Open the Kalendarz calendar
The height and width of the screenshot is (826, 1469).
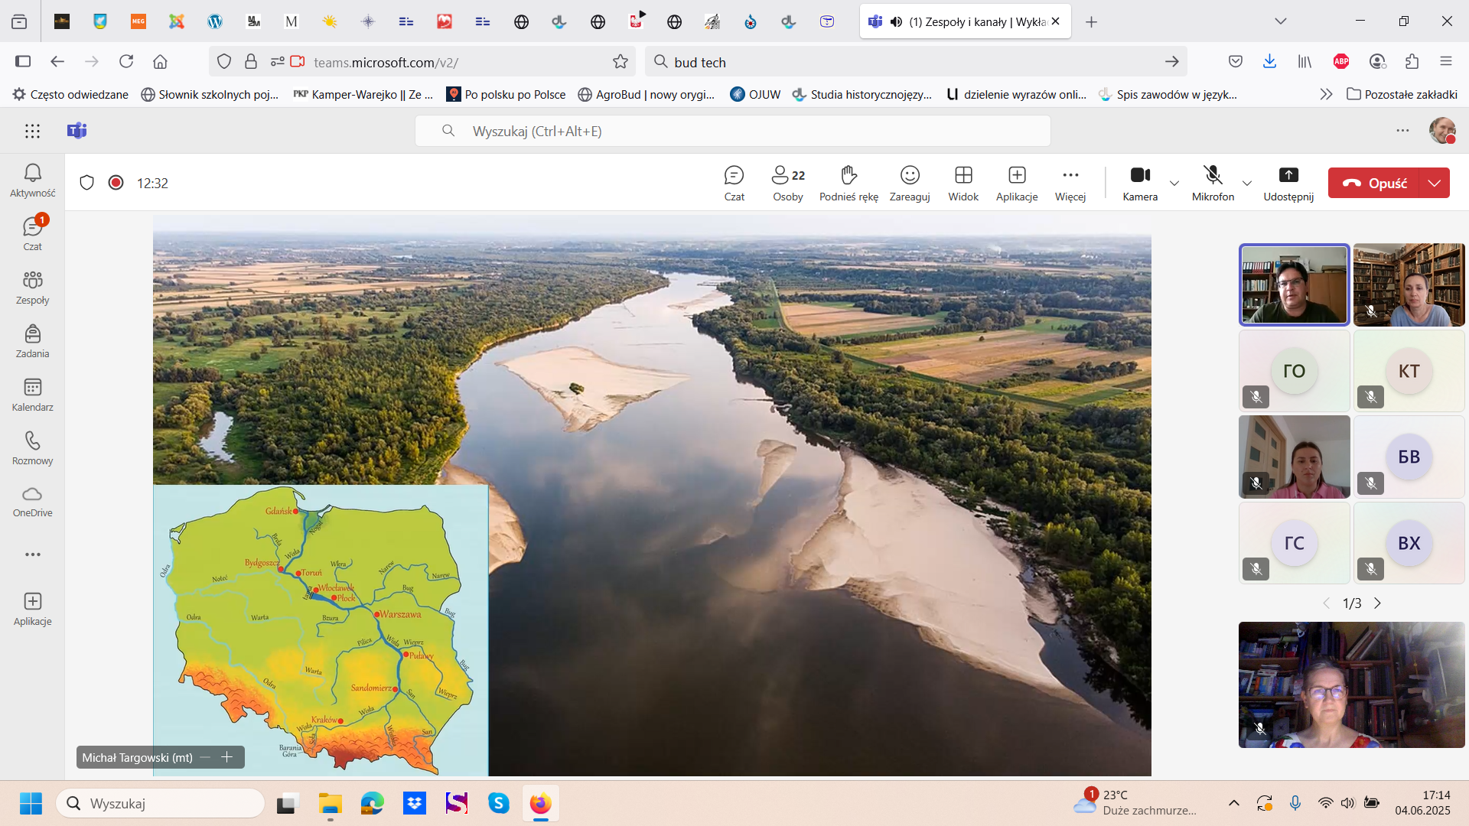32,395
